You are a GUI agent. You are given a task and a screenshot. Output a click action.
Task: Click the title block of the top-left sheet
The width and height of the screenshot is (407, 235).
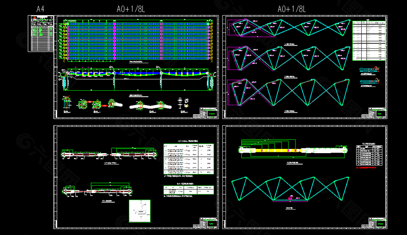[208, 112]
